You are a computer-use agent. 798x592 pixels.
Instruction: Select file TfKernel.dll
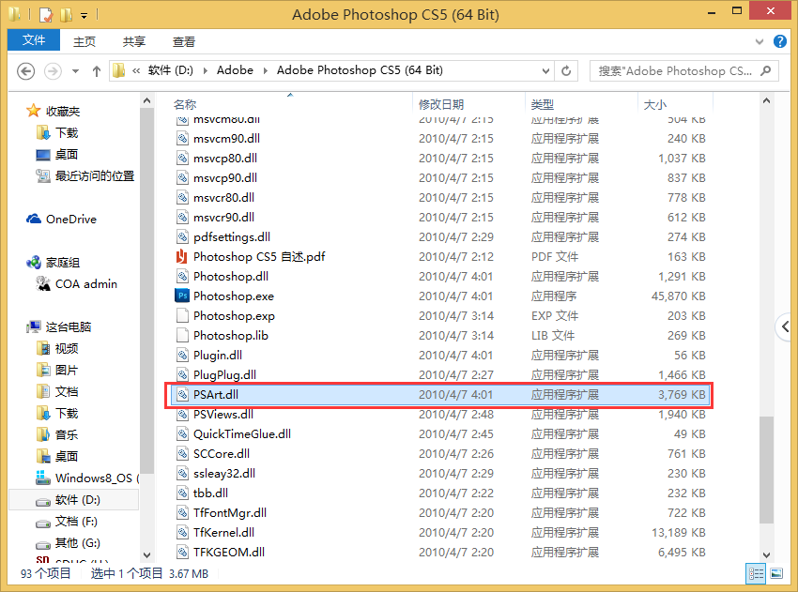click(223, 533)
